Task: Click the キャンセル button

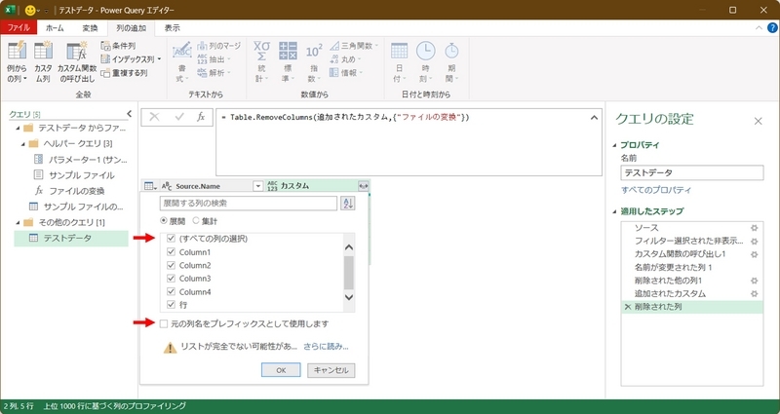Action: pyautogui.click(x=331, y=370)
